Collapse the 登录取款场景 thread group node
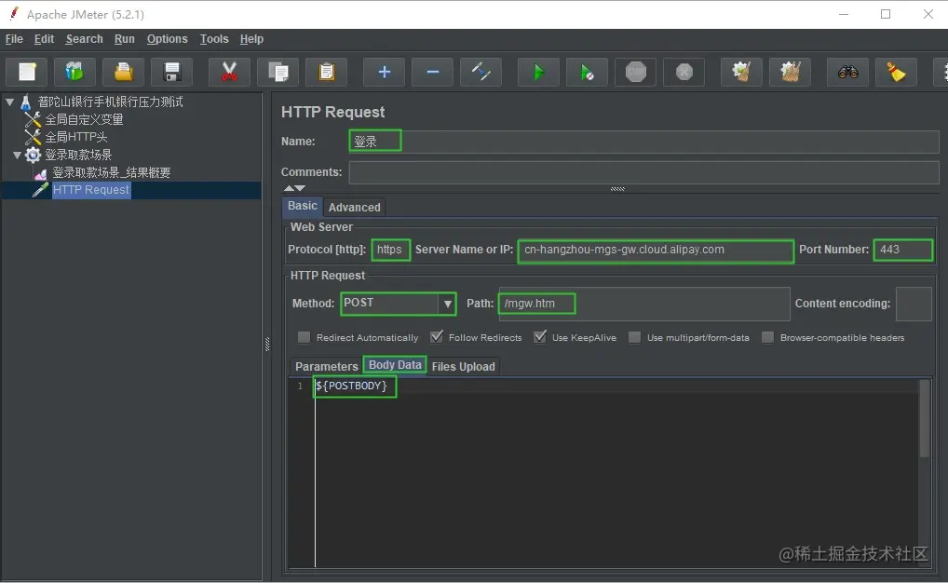 point(17,156)
